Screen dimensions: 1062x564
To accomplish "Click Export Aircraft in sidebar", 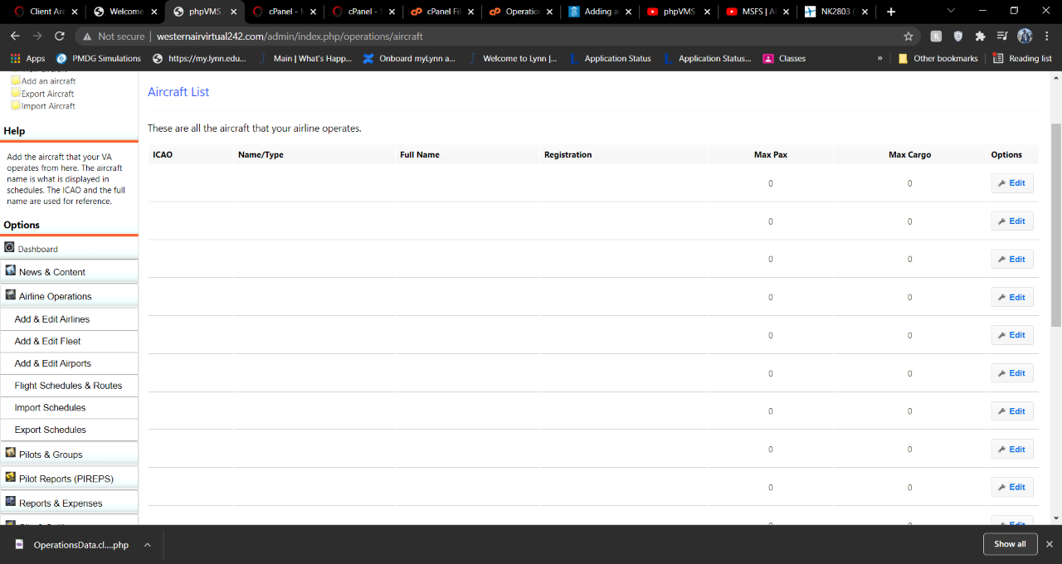I will click(x=48, y=94).
